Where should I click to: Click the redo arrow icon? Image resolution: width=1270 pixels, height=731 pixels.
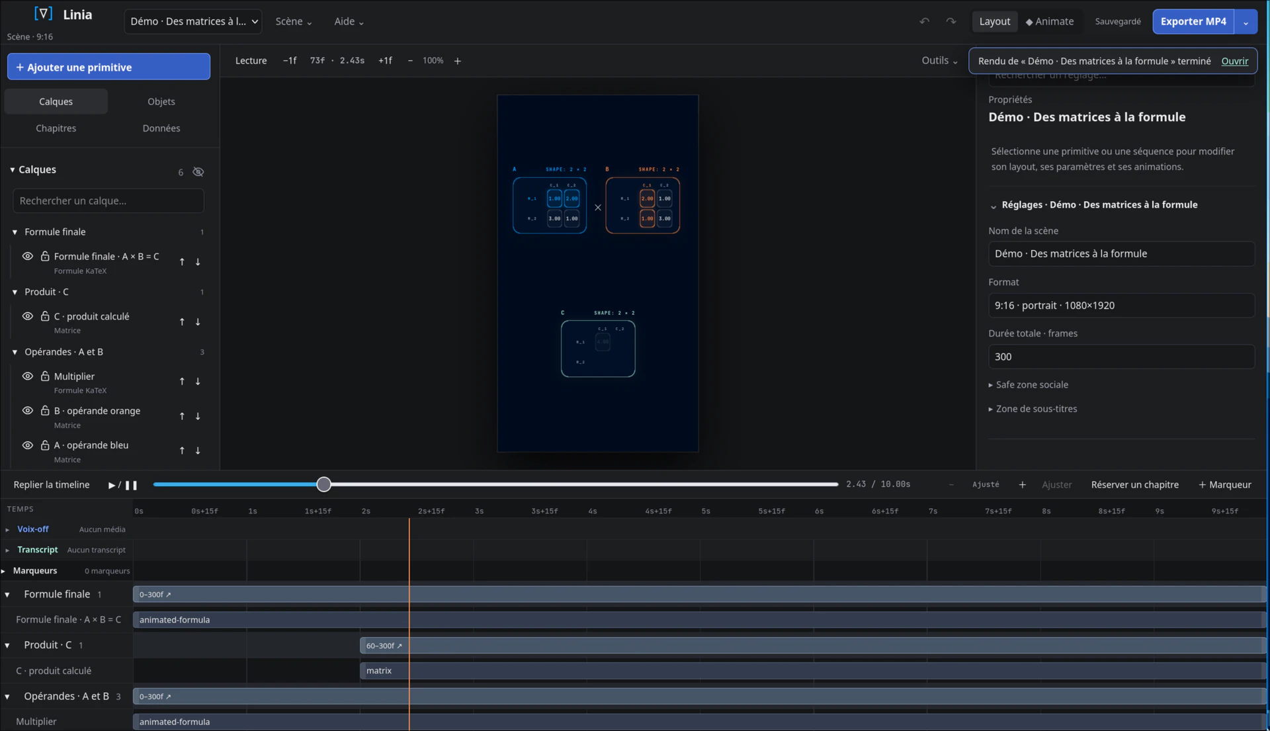951,21
